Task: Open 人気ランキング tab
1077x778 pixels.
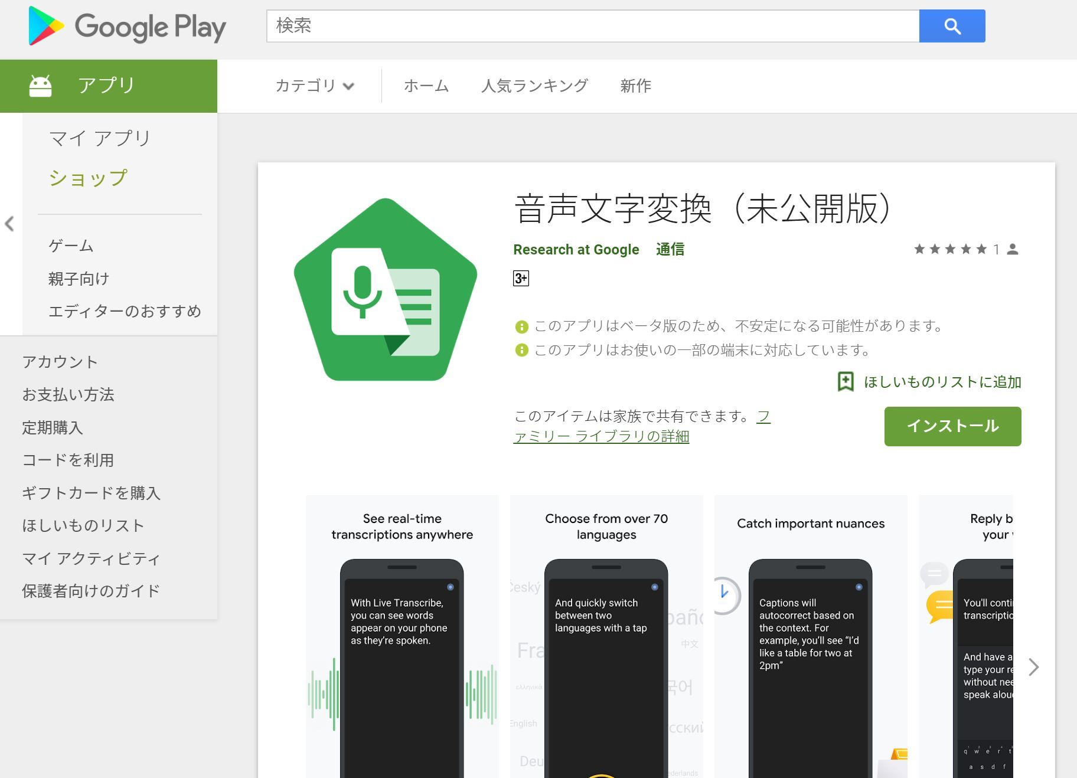Action: (x=534, y=86)
